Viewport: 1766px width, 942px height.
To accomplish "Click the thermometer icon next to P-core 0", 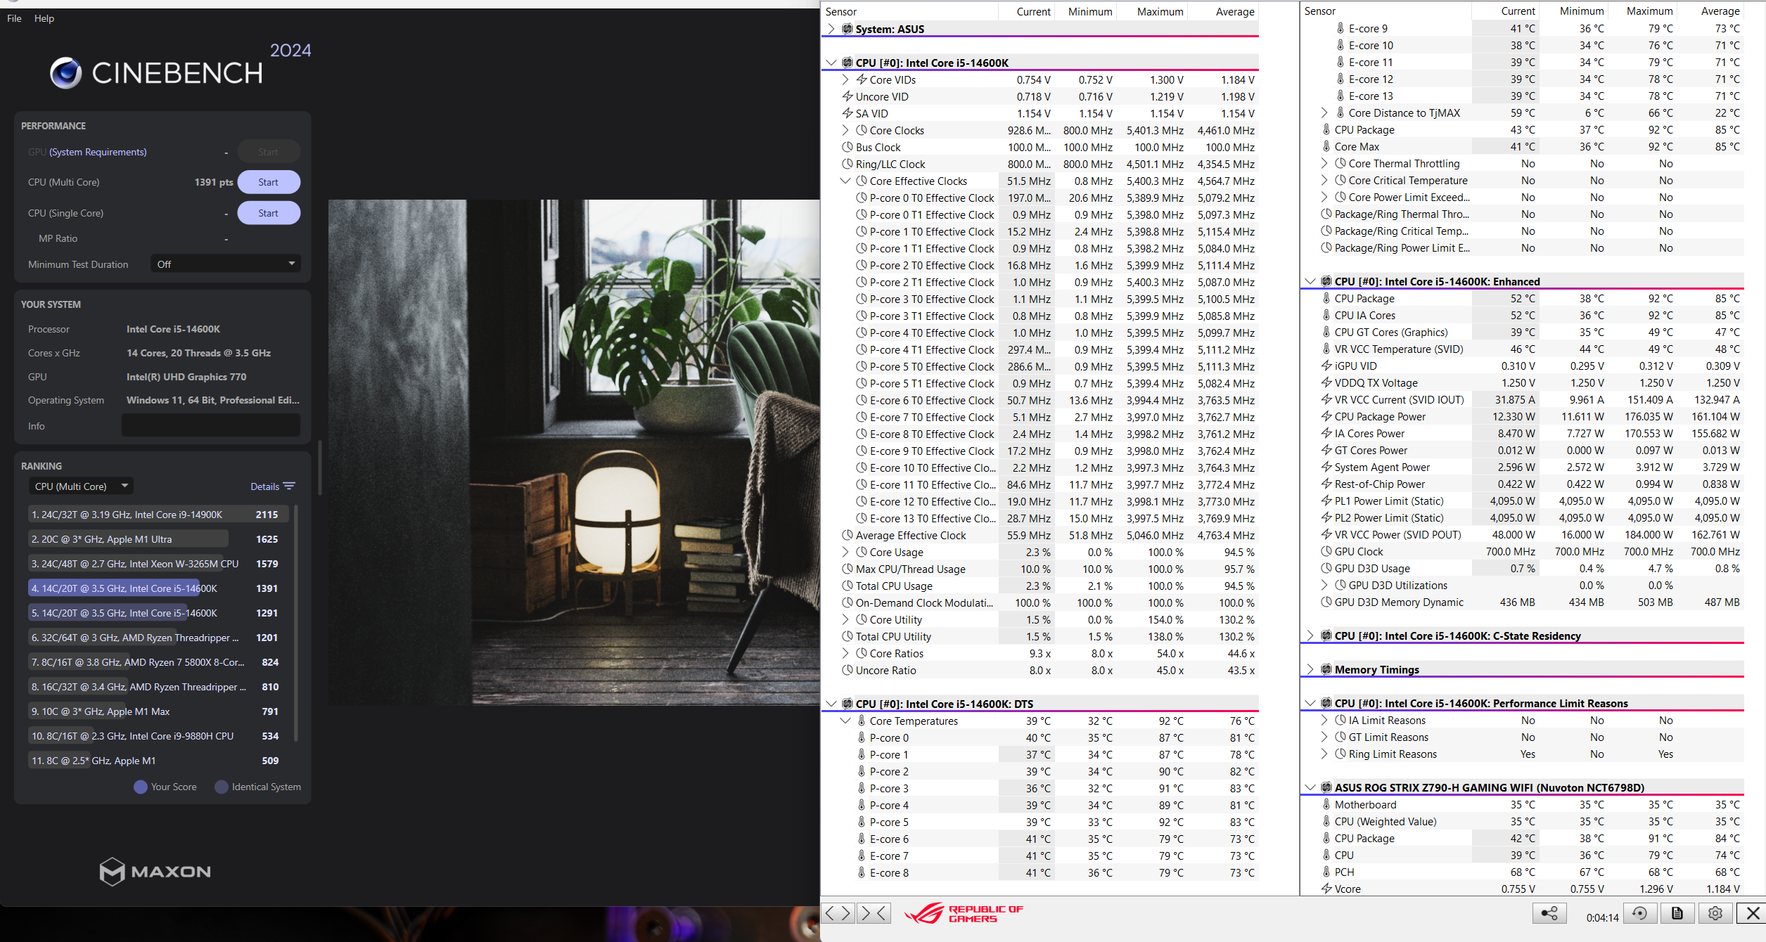I will [x=862, y=737].
